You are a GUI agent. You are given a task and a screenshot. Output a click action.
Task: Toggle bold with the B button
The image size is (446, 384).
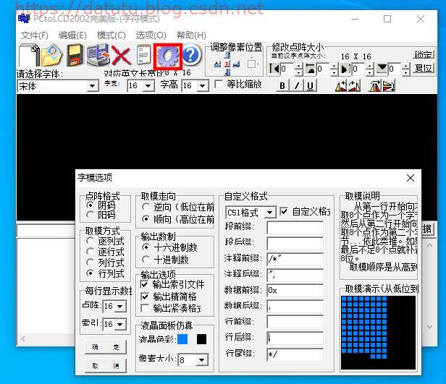[282, 85]
